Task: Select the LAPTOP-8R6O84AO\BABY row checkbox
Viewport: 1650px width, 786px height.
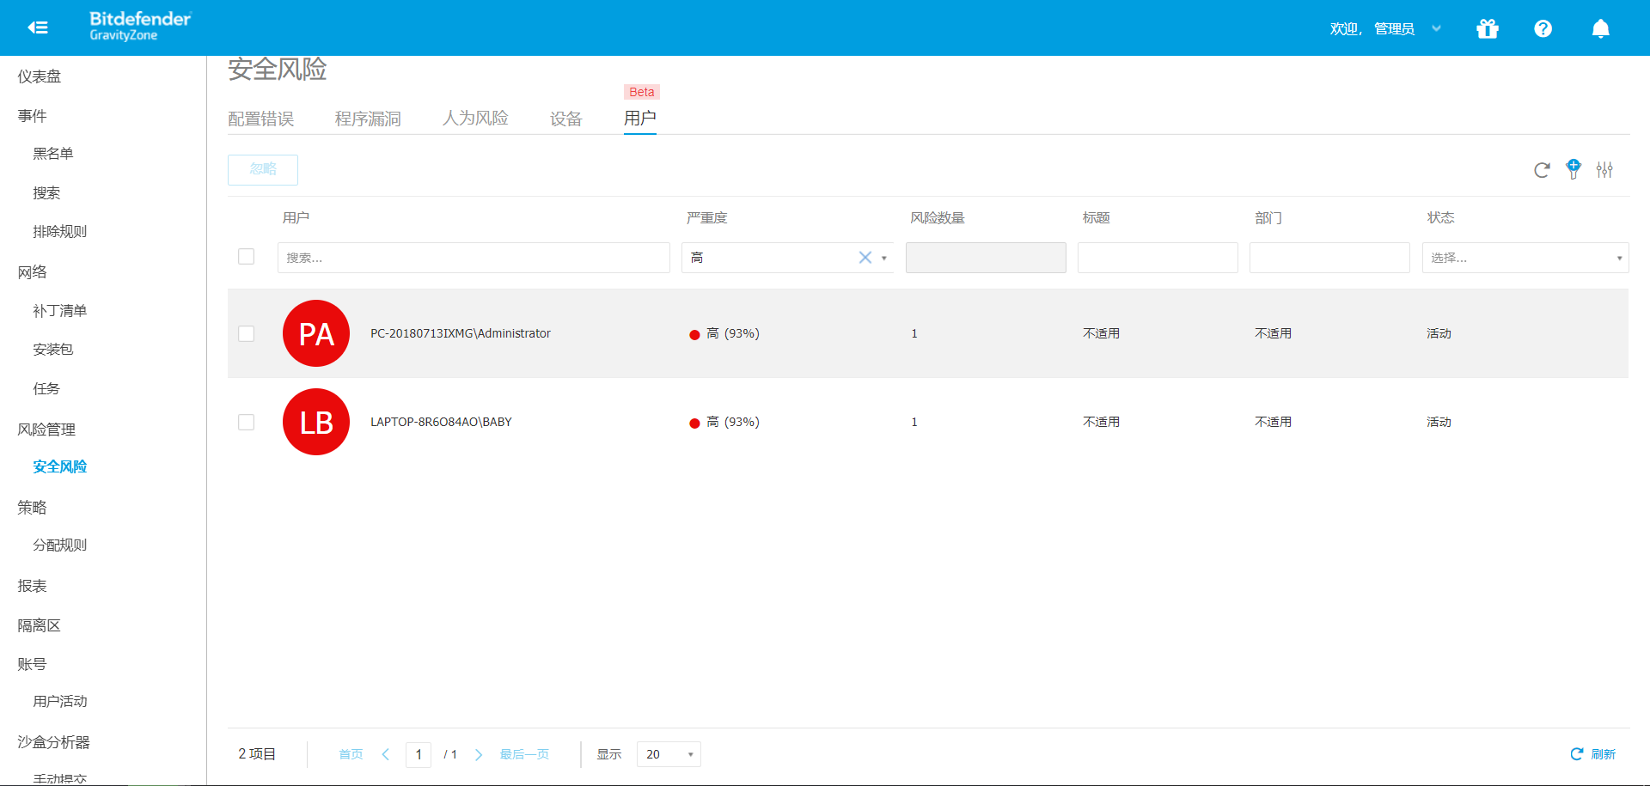Action: coord(247,422)
